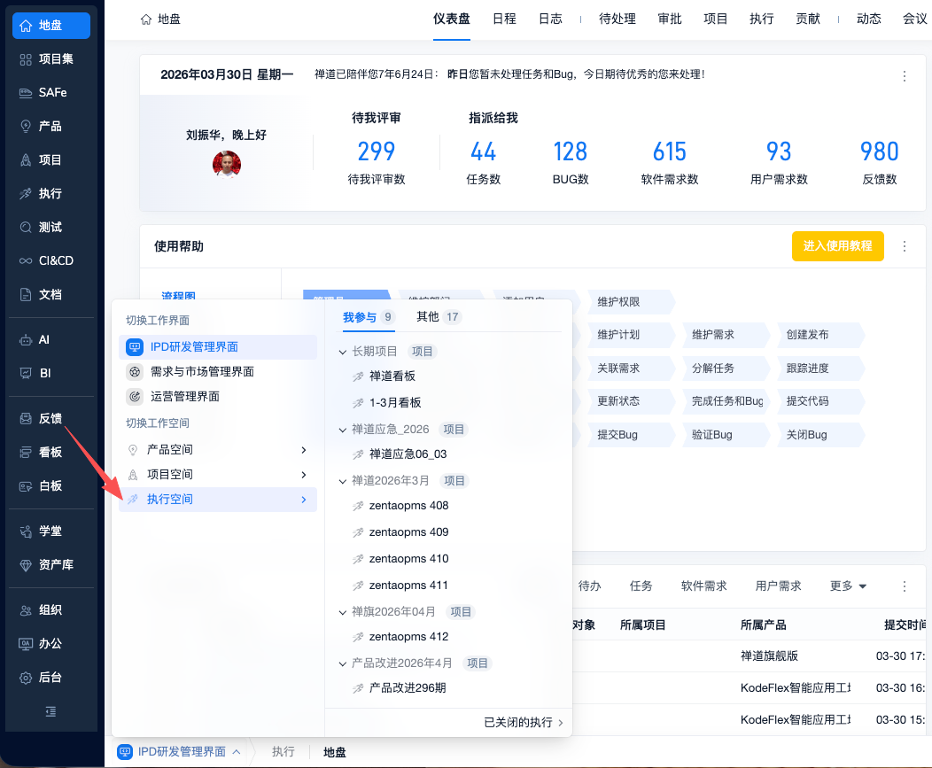Select the 用户需求 list tab
The height and width of the screenshot is (768, 932).
click(x=778, y=586)
